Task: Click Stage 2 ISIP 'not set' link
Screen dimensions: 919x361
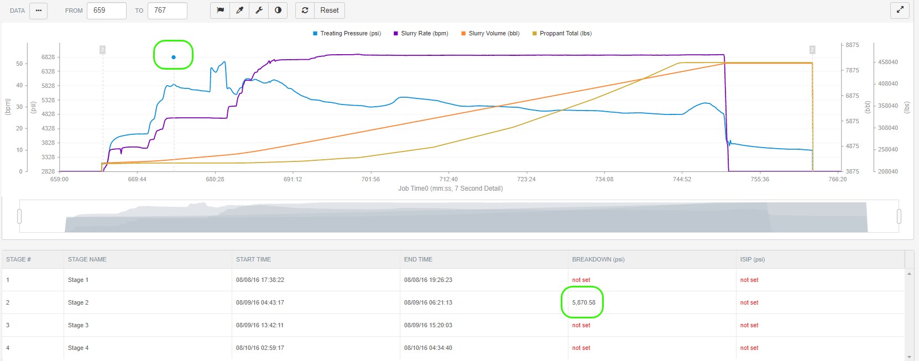Action: coord(749,303)
